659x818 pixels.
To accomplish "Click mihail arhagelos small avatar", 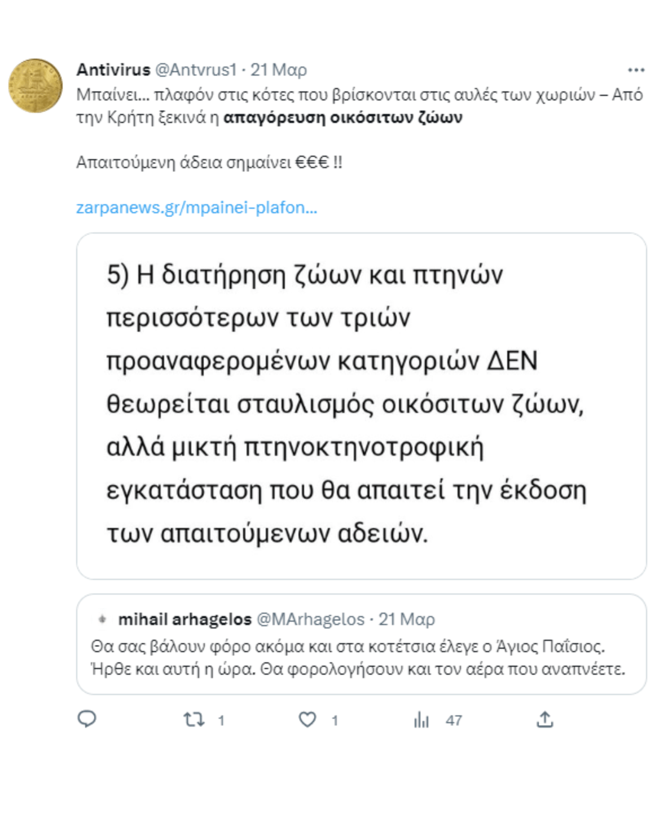I will coord(102,619).
